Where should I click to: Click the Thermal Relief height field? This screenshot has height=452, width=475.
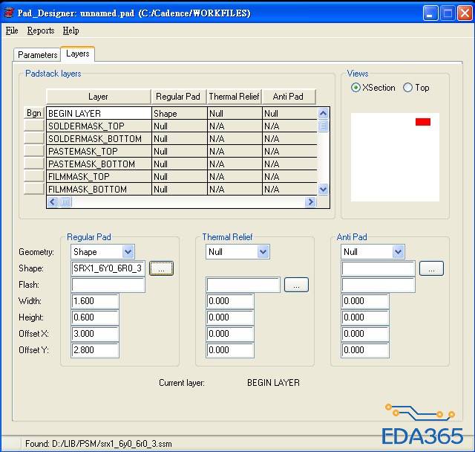click(x=230, y=317)
